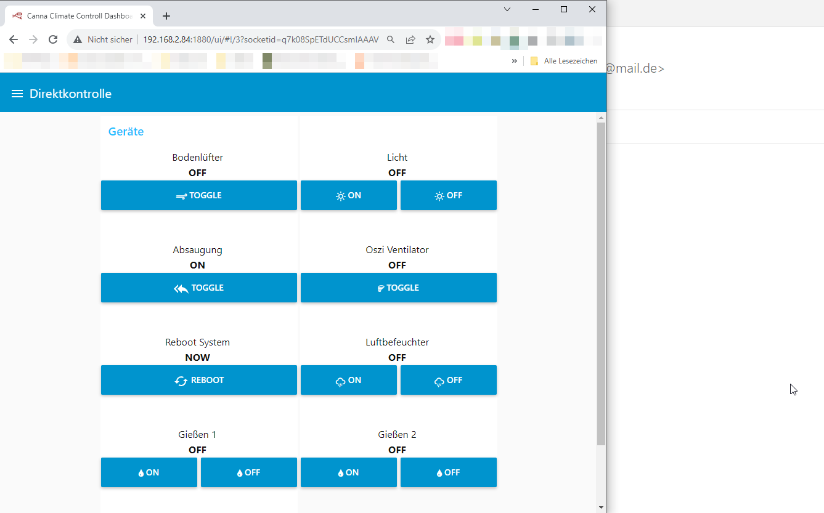Click the browser forward arrow
824x513 pixels.
click(33, 39)
